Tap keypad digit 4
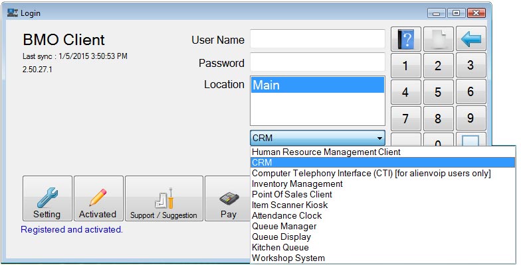This screenshot has height=267, width=521. (405, 91)
